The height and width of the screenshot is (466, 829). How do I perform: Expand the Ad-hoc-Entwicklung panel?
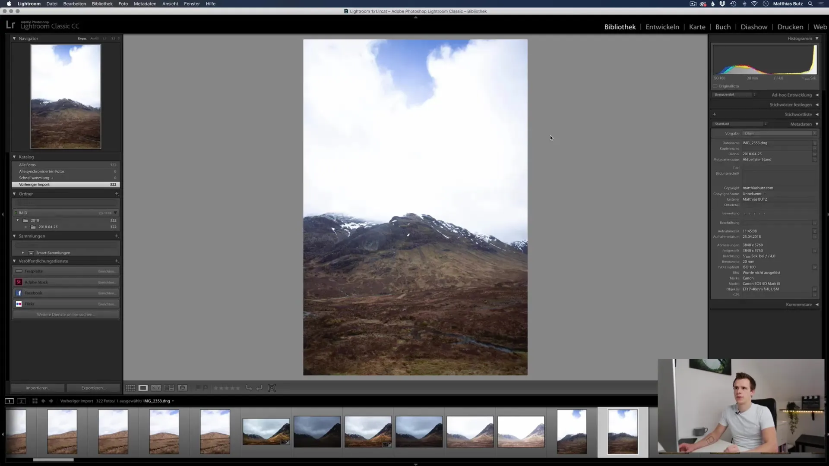[x=817, y=95]
